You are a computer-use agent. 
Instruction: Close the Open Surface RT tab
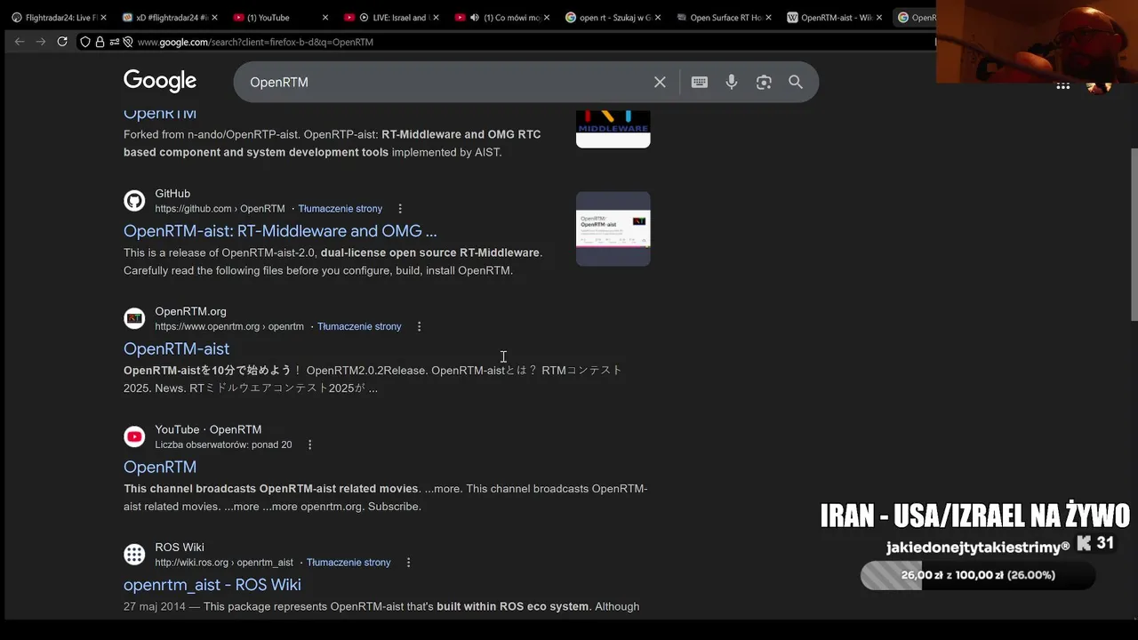click(x=768, y=17)
